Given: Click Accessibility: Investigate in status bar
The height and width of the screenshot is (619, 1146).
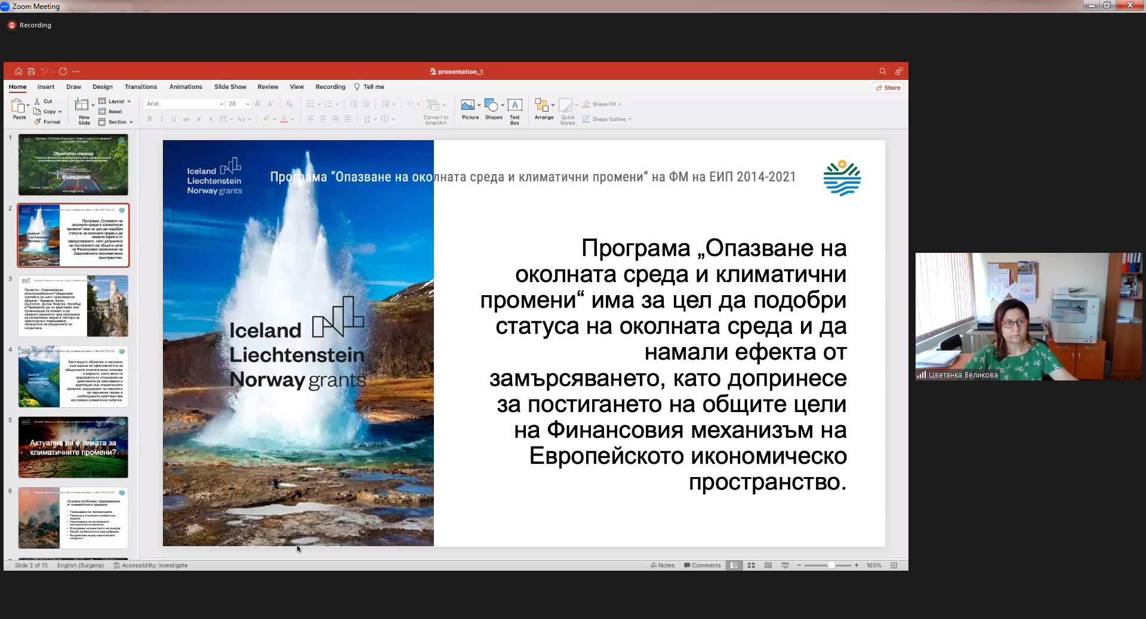Looking at the screenshot, I should tap(150, 565).
